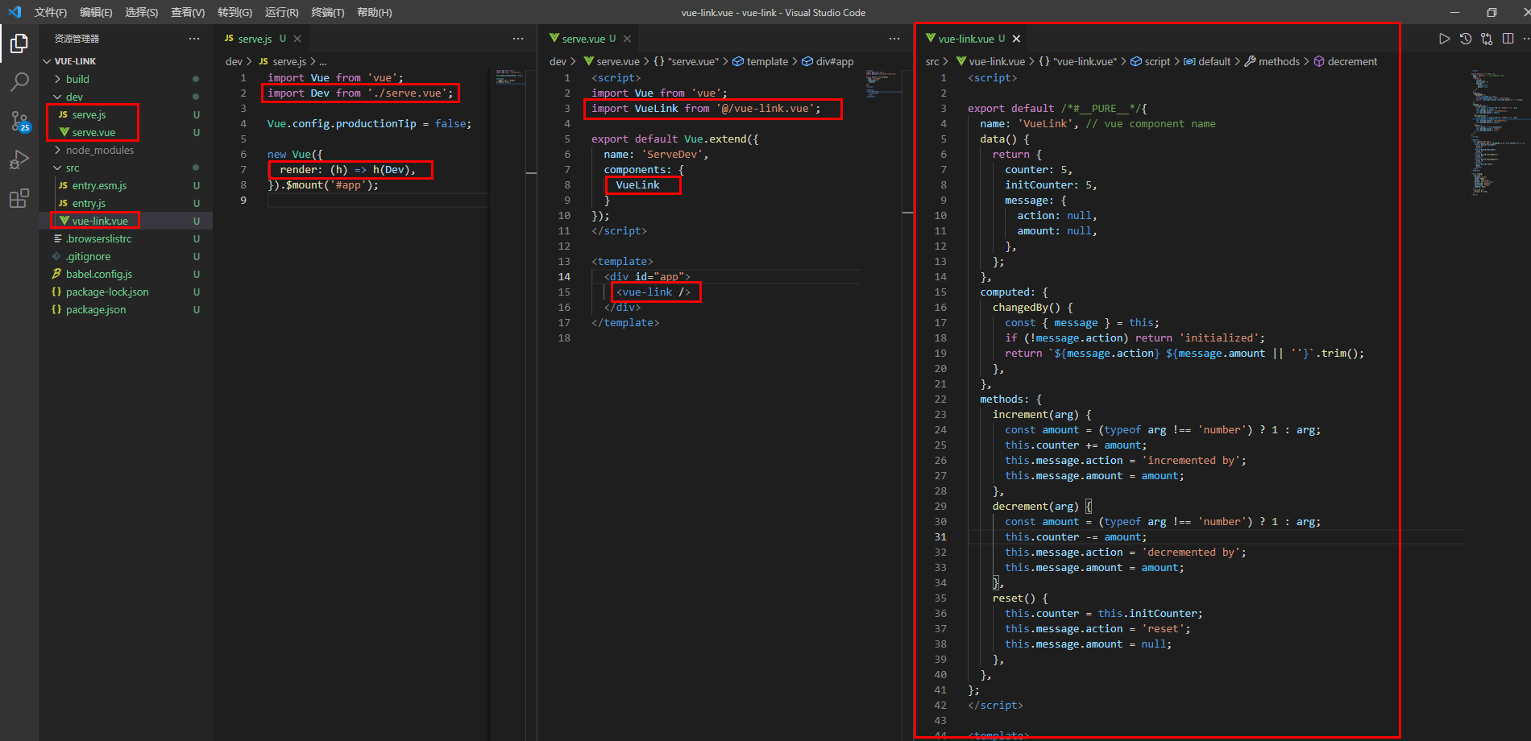Viewport: 1531px width, 741px height.
Task: Close the vue-link.vue tab
Action: [x=1016, y=39]
